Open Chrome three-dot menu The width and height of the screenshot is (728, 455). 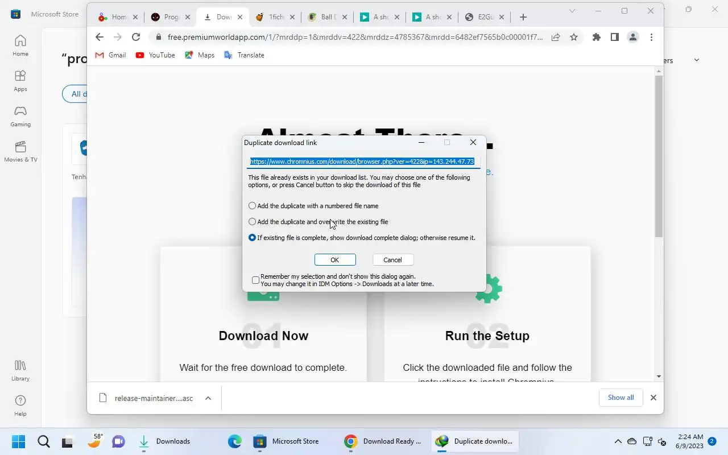[x=651, y=37]
